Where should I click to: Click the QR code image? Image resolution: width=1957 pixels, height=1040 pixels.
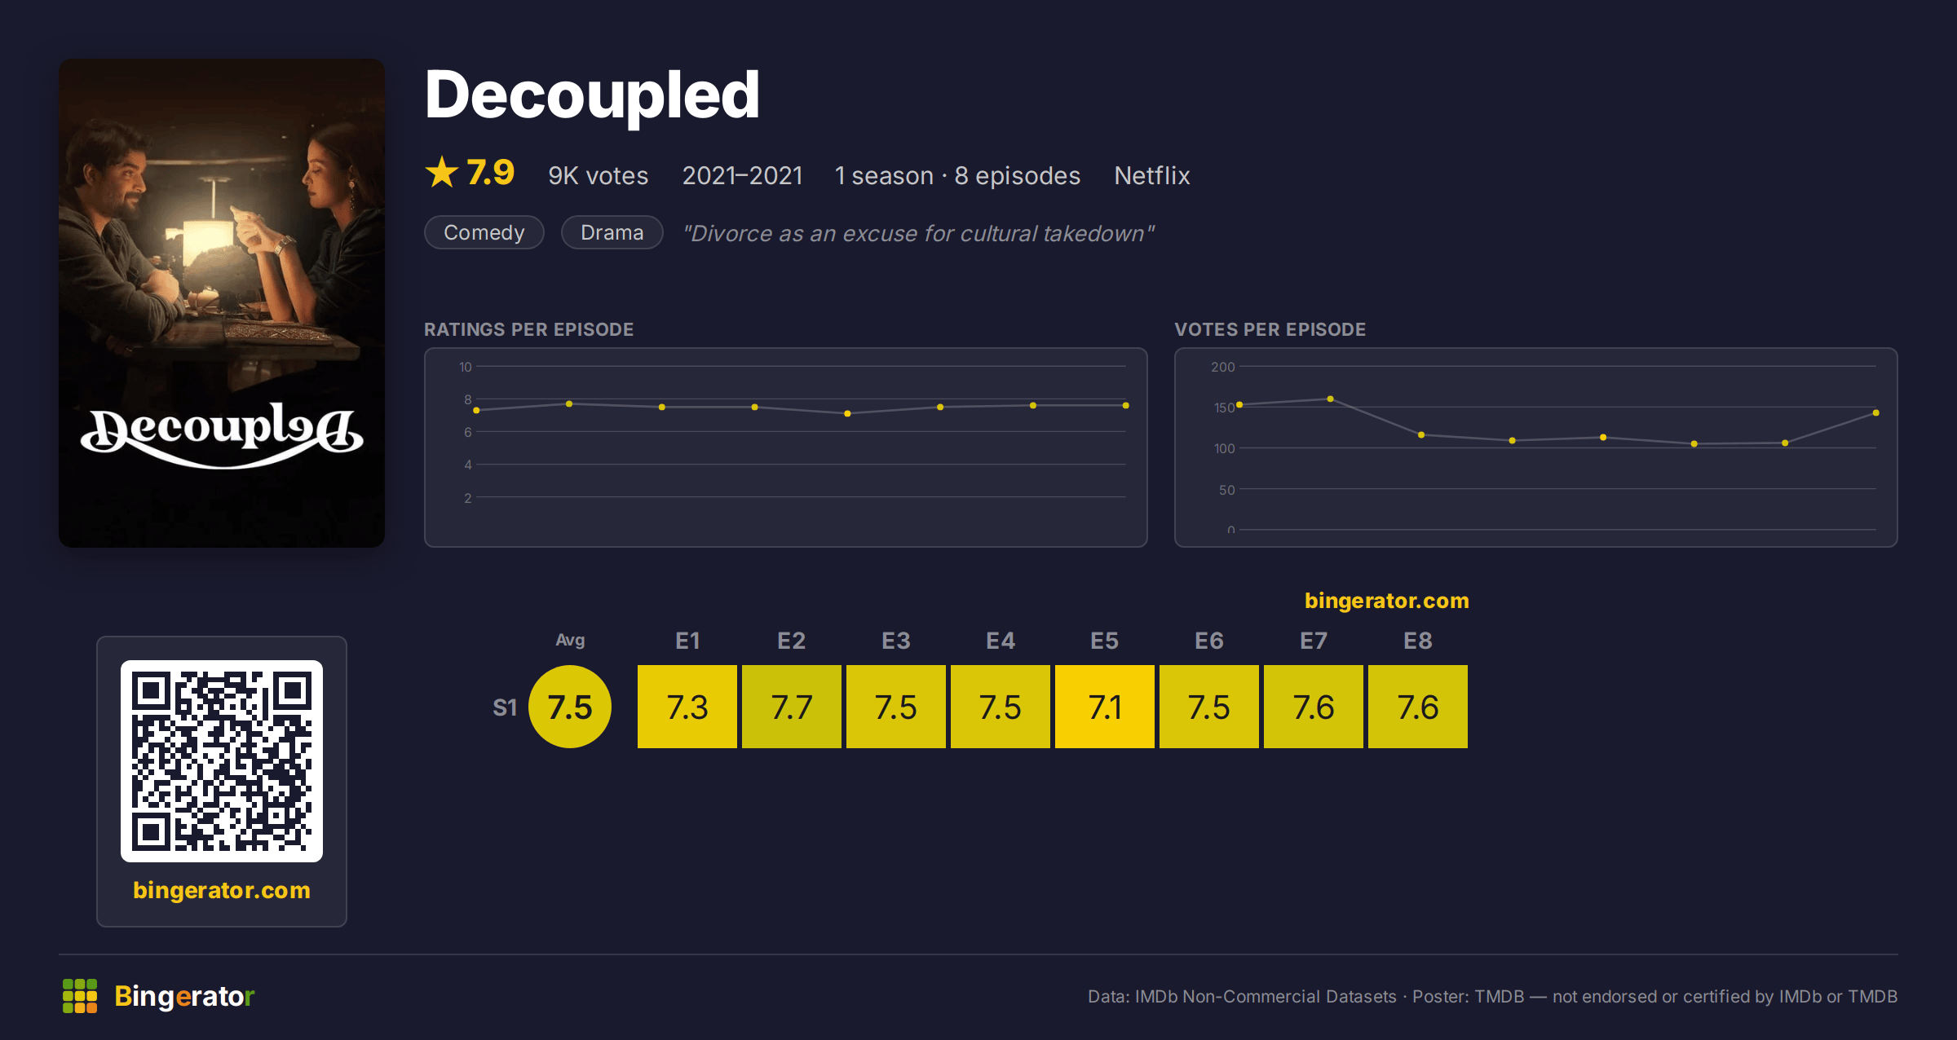click(x=222, y=761)
